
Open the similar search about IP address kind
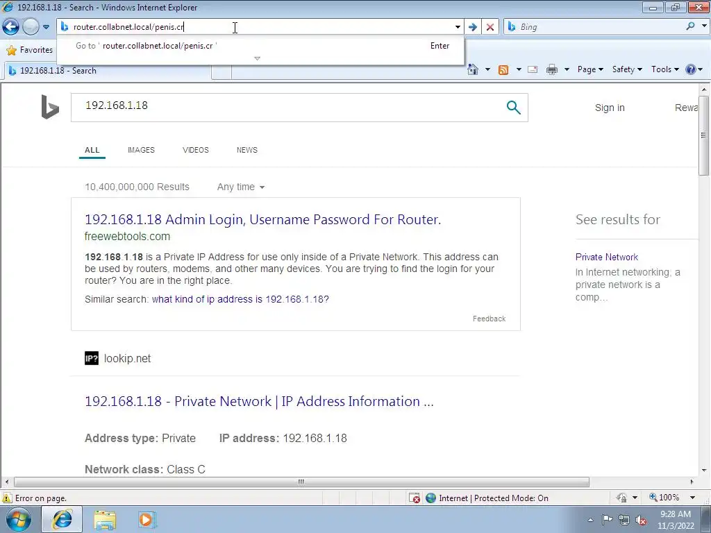pyautogui.click(x=240, y=299)
